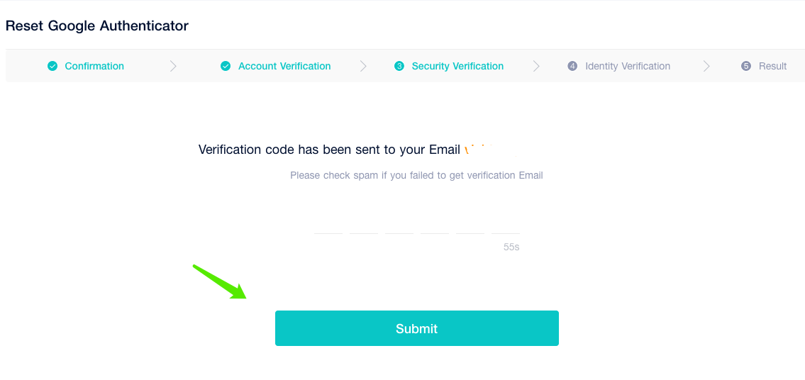Select the Security Verification step label
The width and height of the screenshot is (805, 380).
457,66
